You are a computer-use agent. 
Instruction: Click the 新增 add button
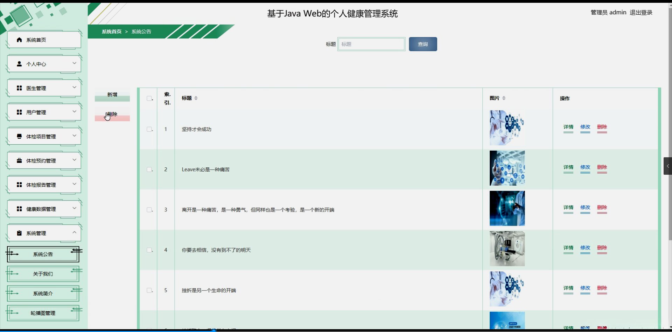(112, 95)
